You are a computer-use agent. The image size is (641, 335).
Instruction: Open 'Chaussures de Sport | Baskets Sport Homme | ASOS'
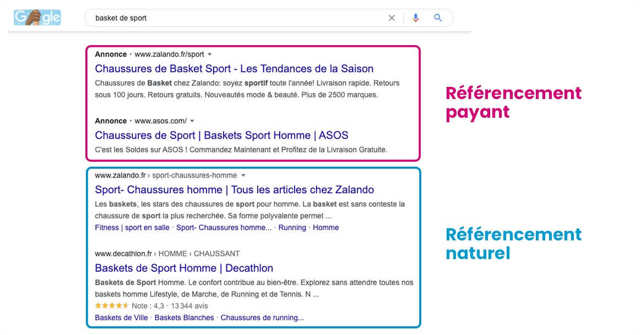221,135
